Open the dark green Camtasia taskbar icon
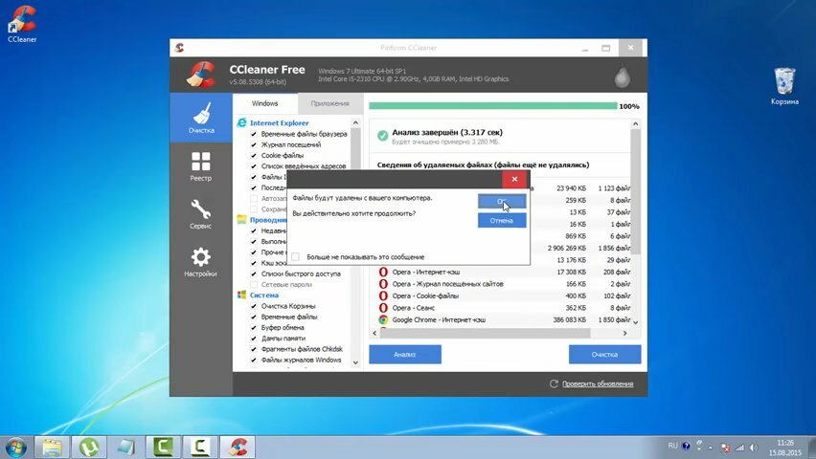The image size is (816, 459). point(163,447)
